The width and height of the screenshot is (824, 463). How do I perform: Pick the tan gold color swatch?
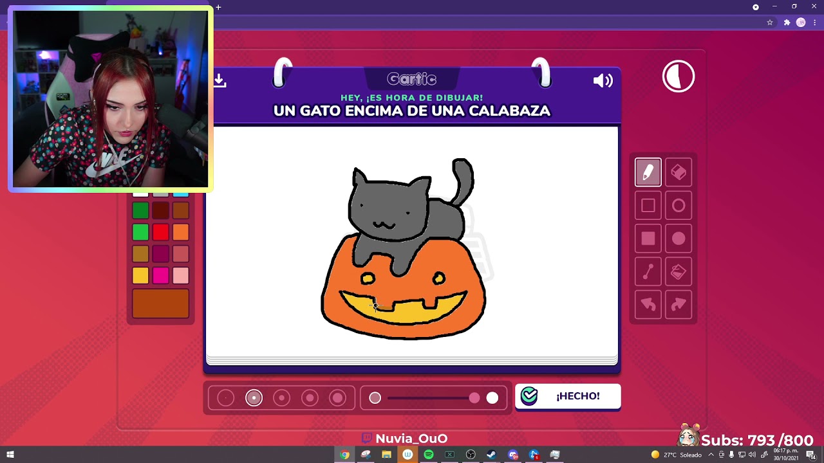140,254
